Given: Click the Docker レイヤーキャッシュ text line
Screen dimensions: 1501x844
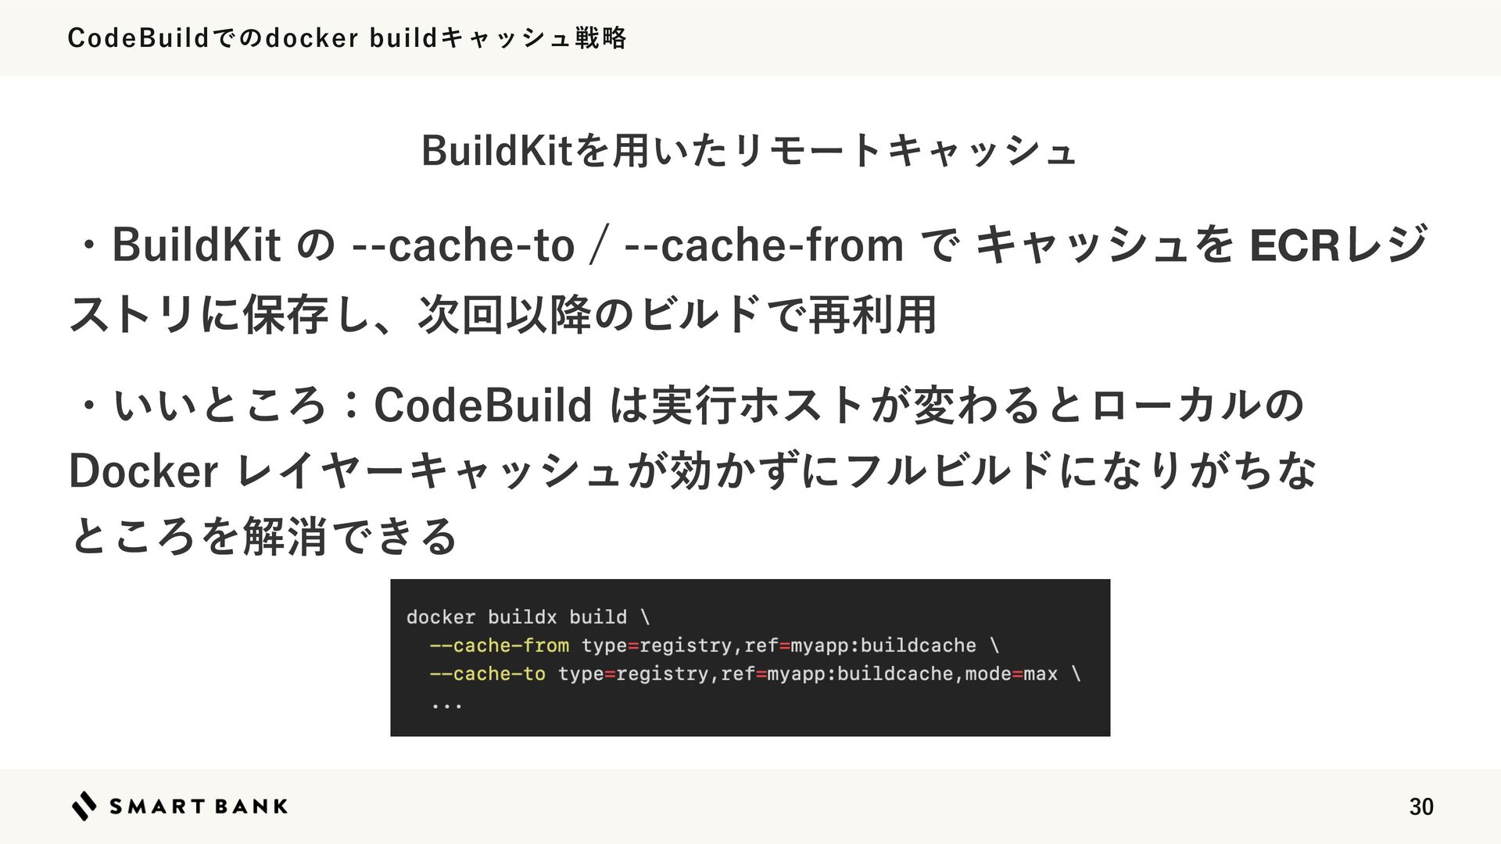Looking at the screenshot, I should click(693, 470).
